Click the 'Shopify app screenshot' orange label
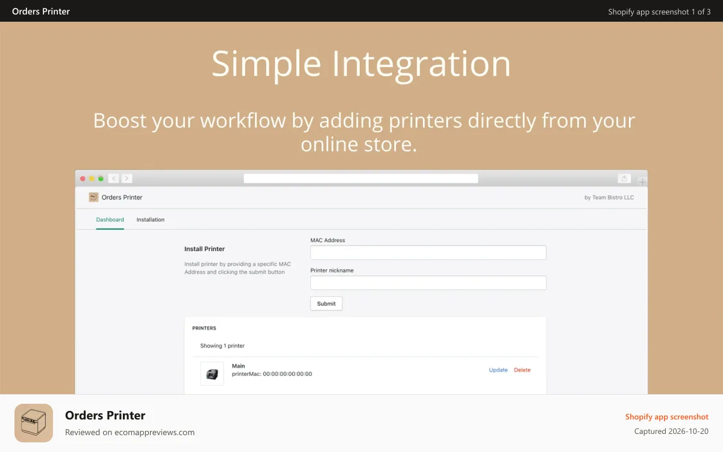The width and height of the screenshot is (723, 452). coord(667,416)
